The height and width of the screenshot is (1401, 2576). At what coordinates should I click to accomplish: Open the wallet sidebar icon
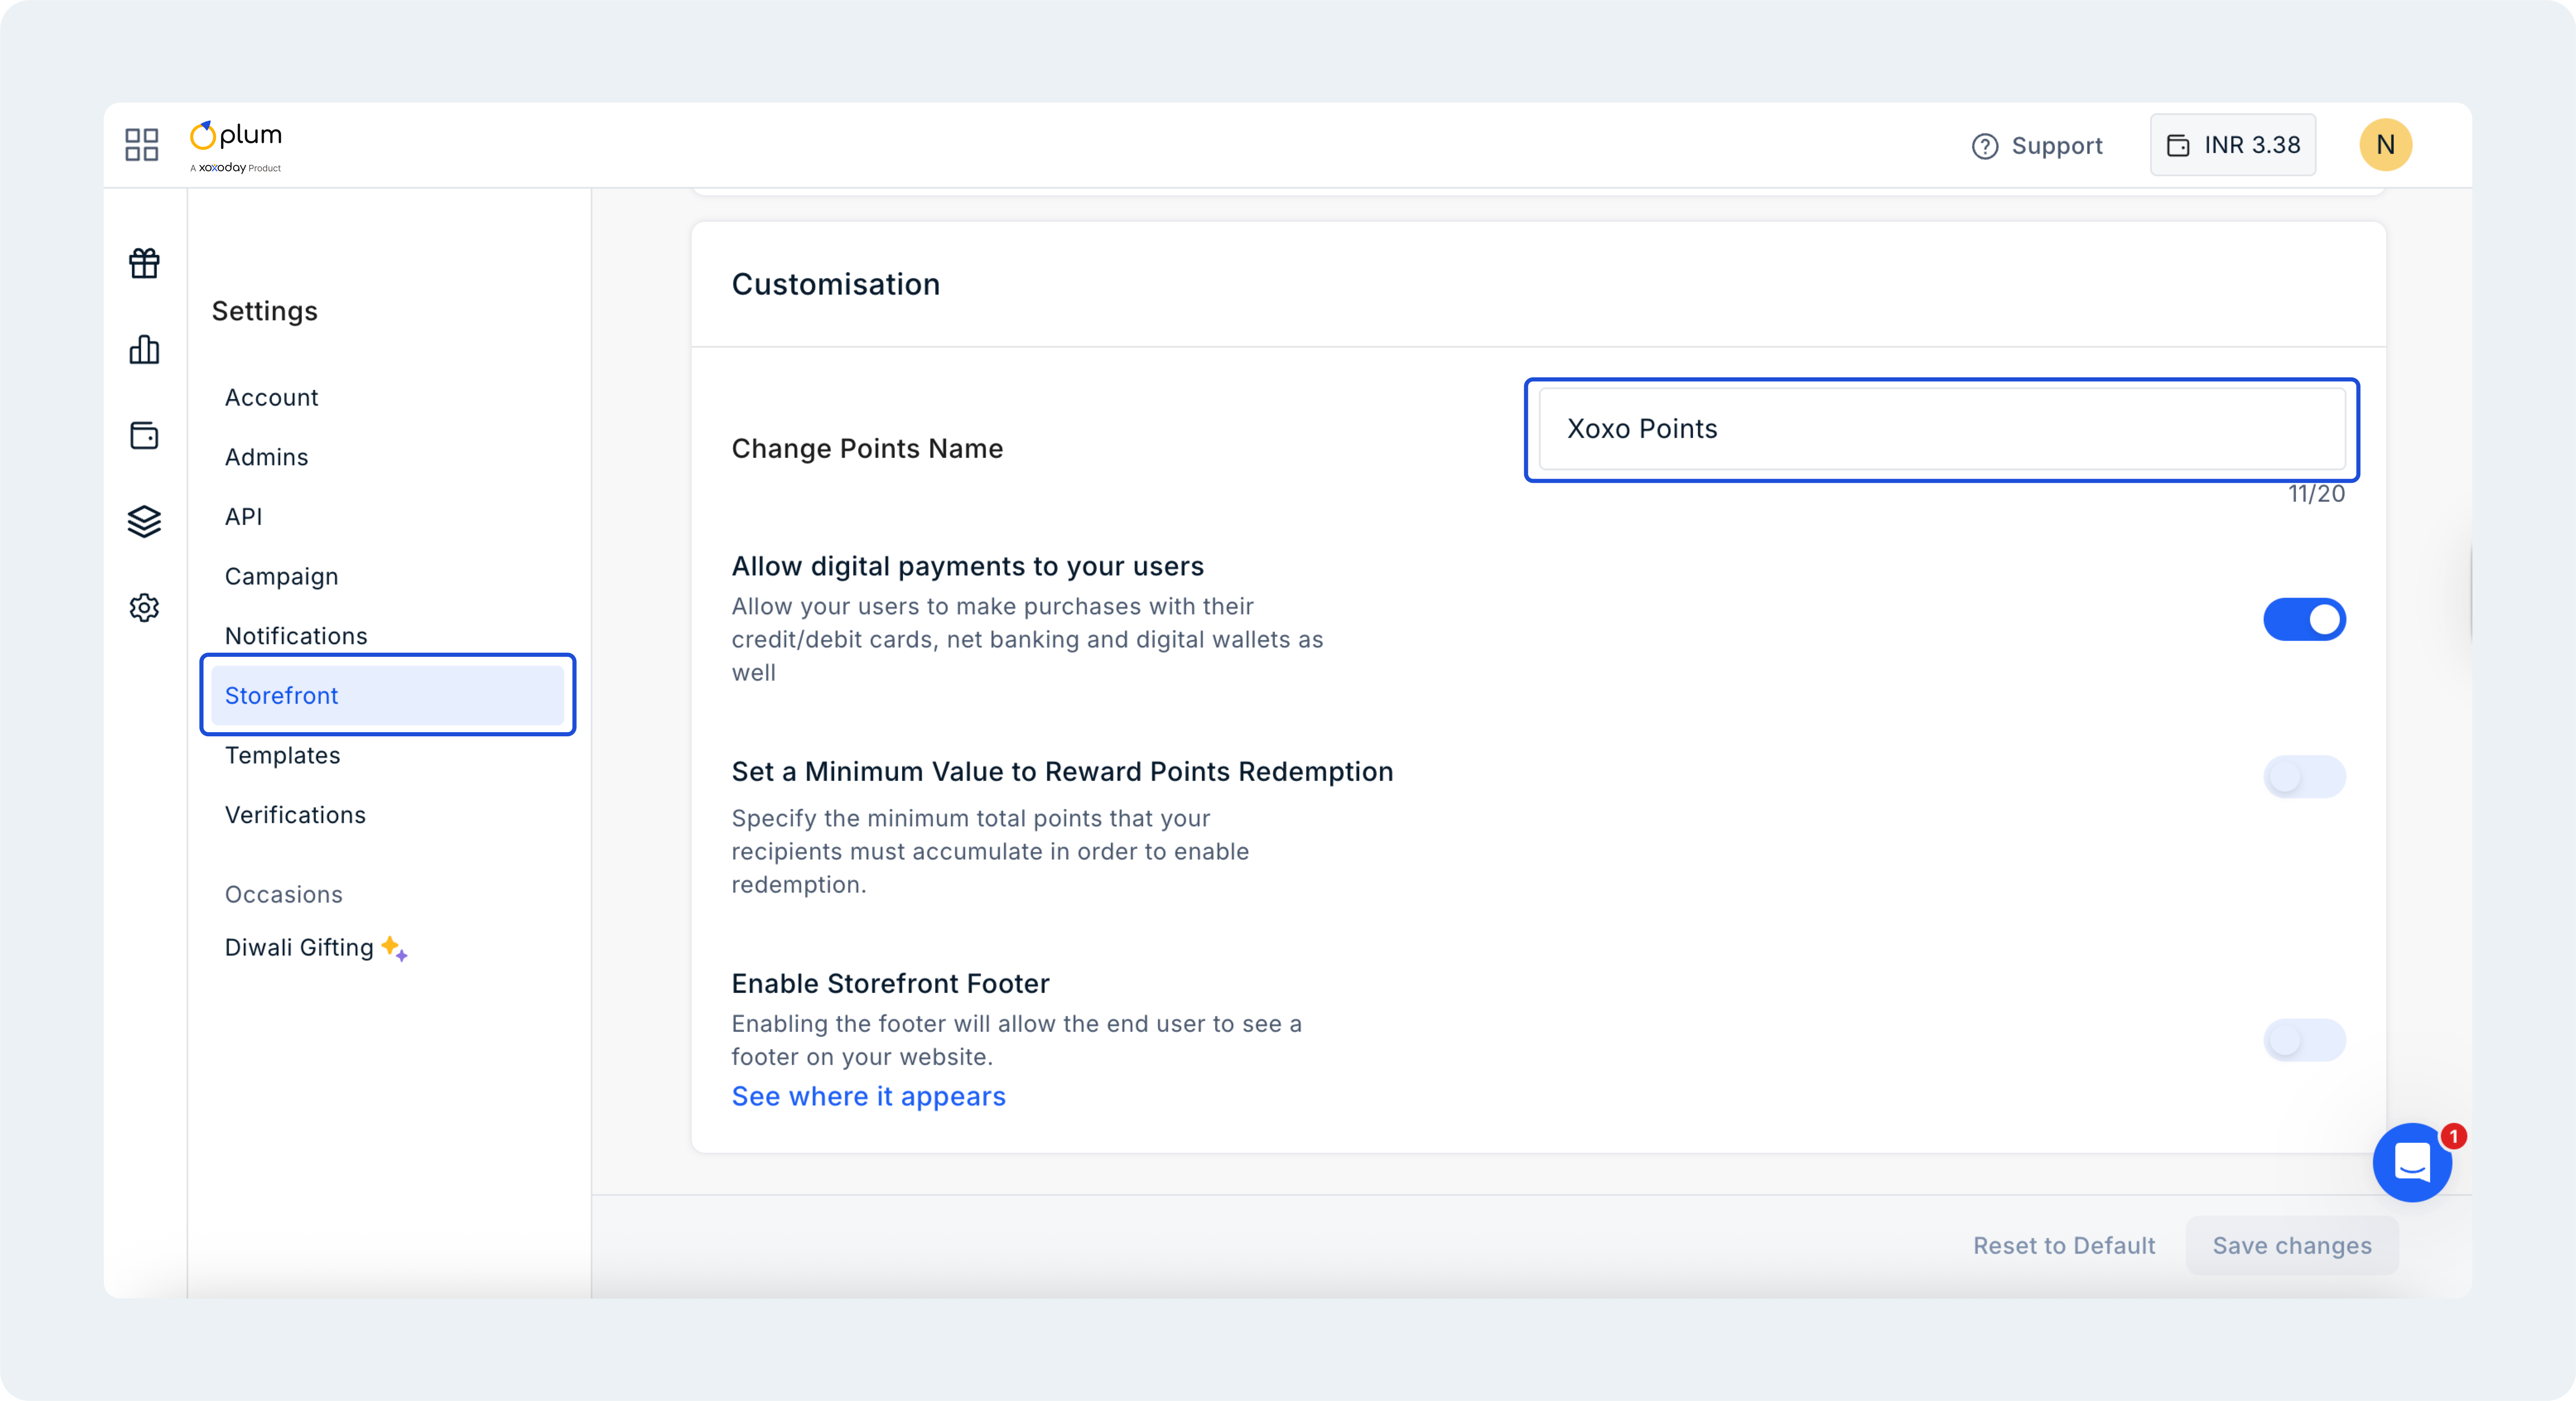coord(144,436)
